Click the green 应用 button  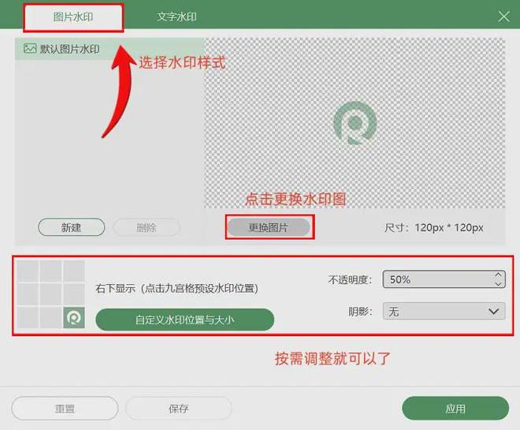point(455,409)
